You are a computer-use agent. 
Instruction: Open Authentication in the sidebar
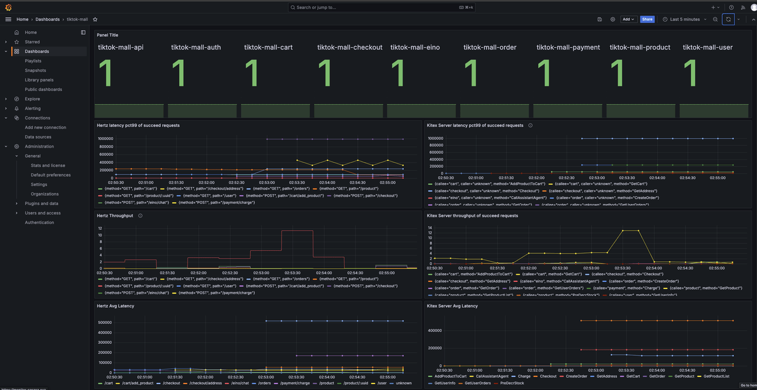tap(40, 222)
